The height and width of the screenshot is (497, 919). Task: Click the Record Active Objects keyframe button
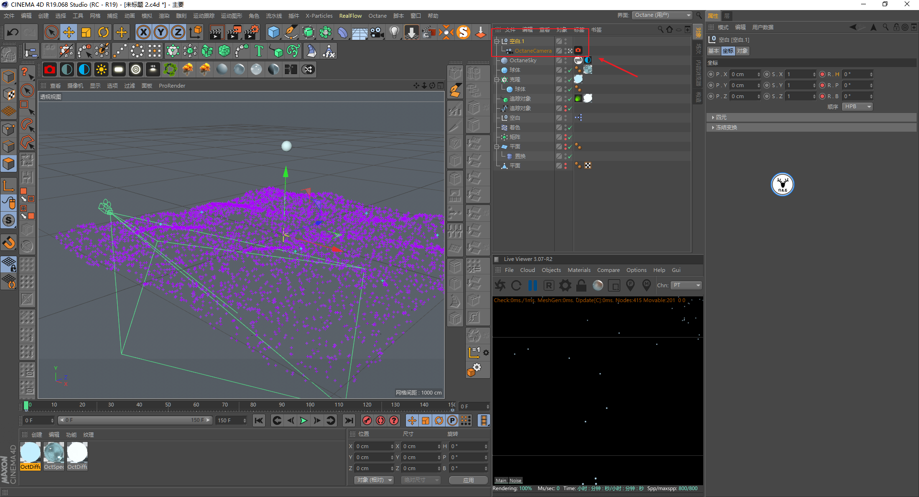coord(367,420)
